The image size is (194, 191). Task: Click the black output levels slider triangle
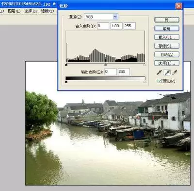[x=66, y=82]
